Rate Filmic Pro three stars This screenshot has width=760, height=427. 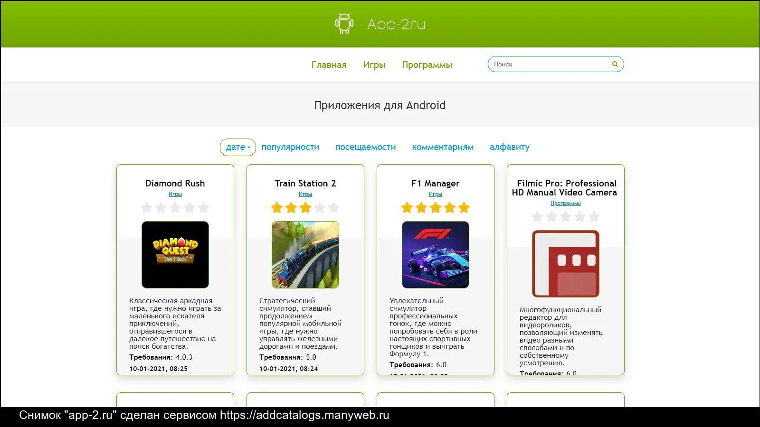566,216
